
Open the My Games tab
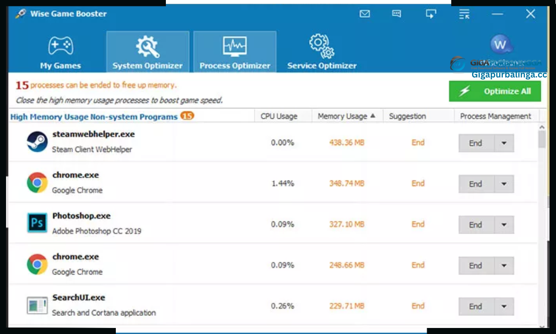pyautogui.click(x=60, y=52)
